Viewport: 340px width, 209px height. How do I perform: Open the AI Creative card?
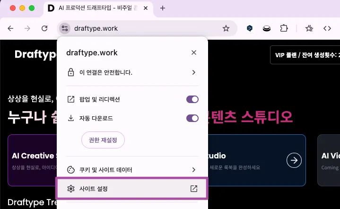point(33,160)
